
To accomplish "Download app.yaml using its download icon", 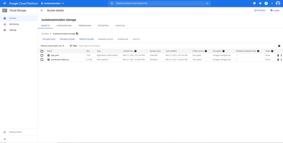I will 278,55.
